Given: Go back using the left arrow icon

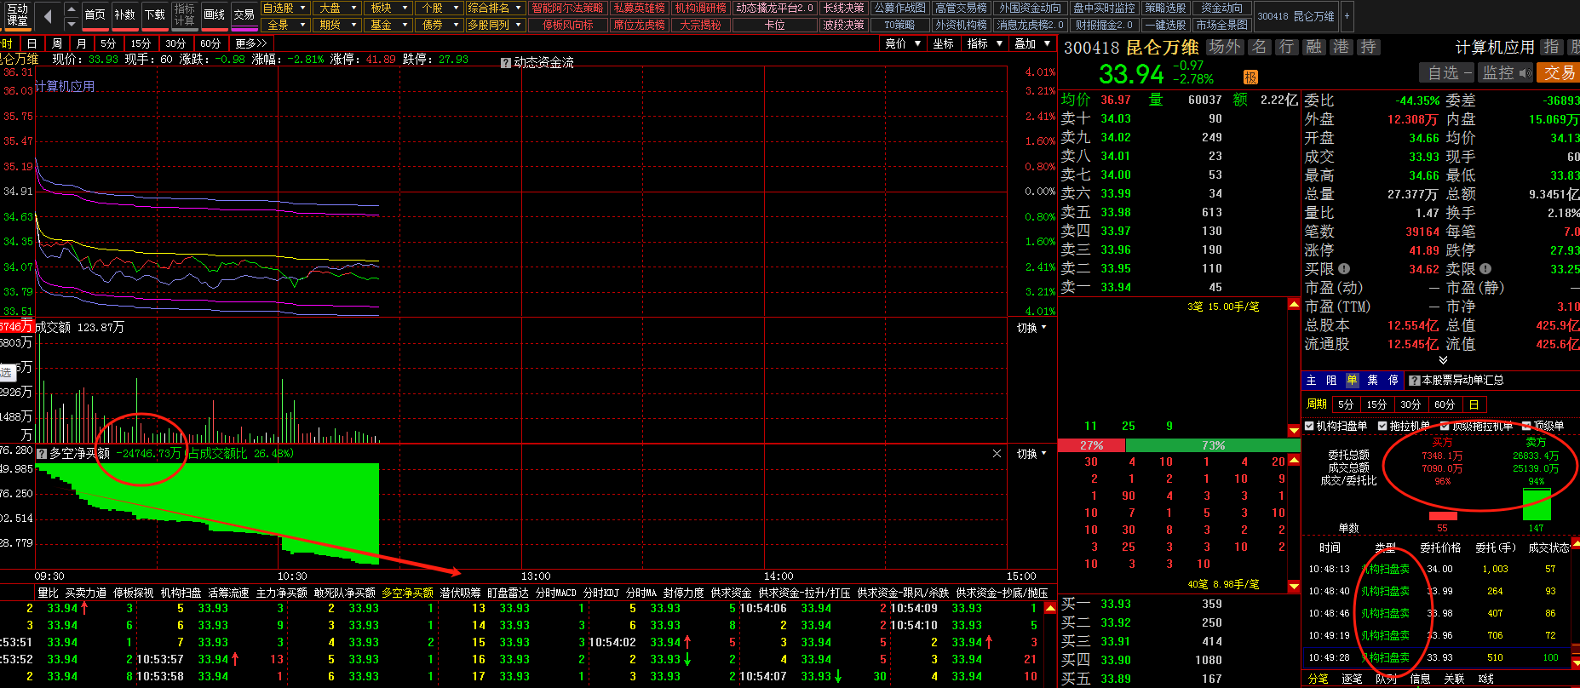Looking at the screenshot, I should coord(47,15).
